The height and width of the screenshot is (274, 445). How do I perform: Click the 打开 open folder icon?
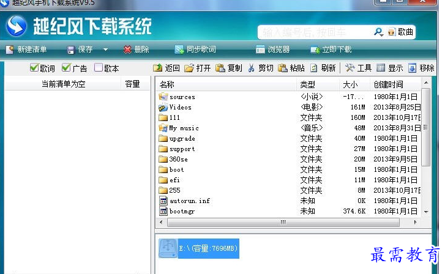pyautogui.click(x=189, y=68)
